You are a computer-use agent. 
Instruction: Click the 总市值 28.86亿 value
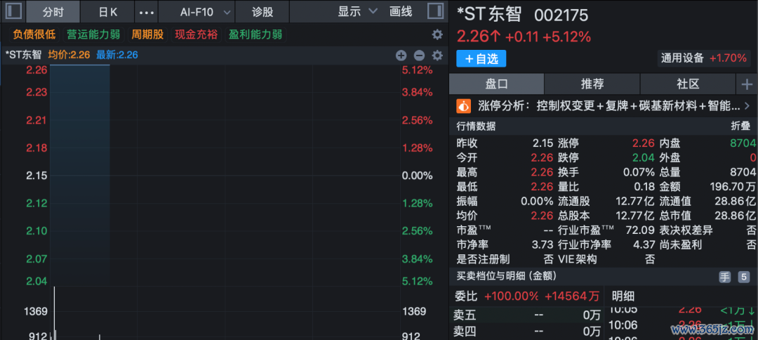click(x=735, y=216)
